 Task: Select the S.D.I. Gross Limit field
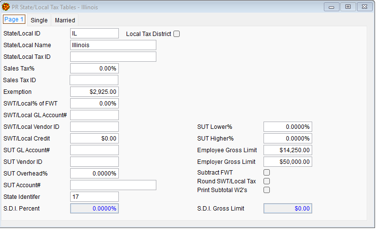(288, 209)
